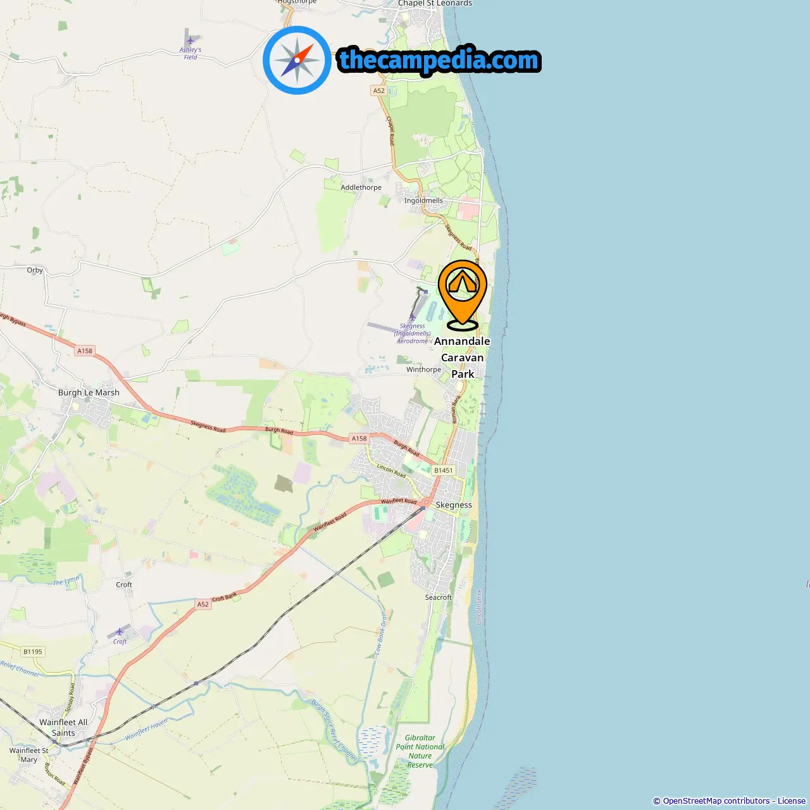Open the OpenStreetMap contributors link
The height and width of the screenshot is (810, 810).
716,801
